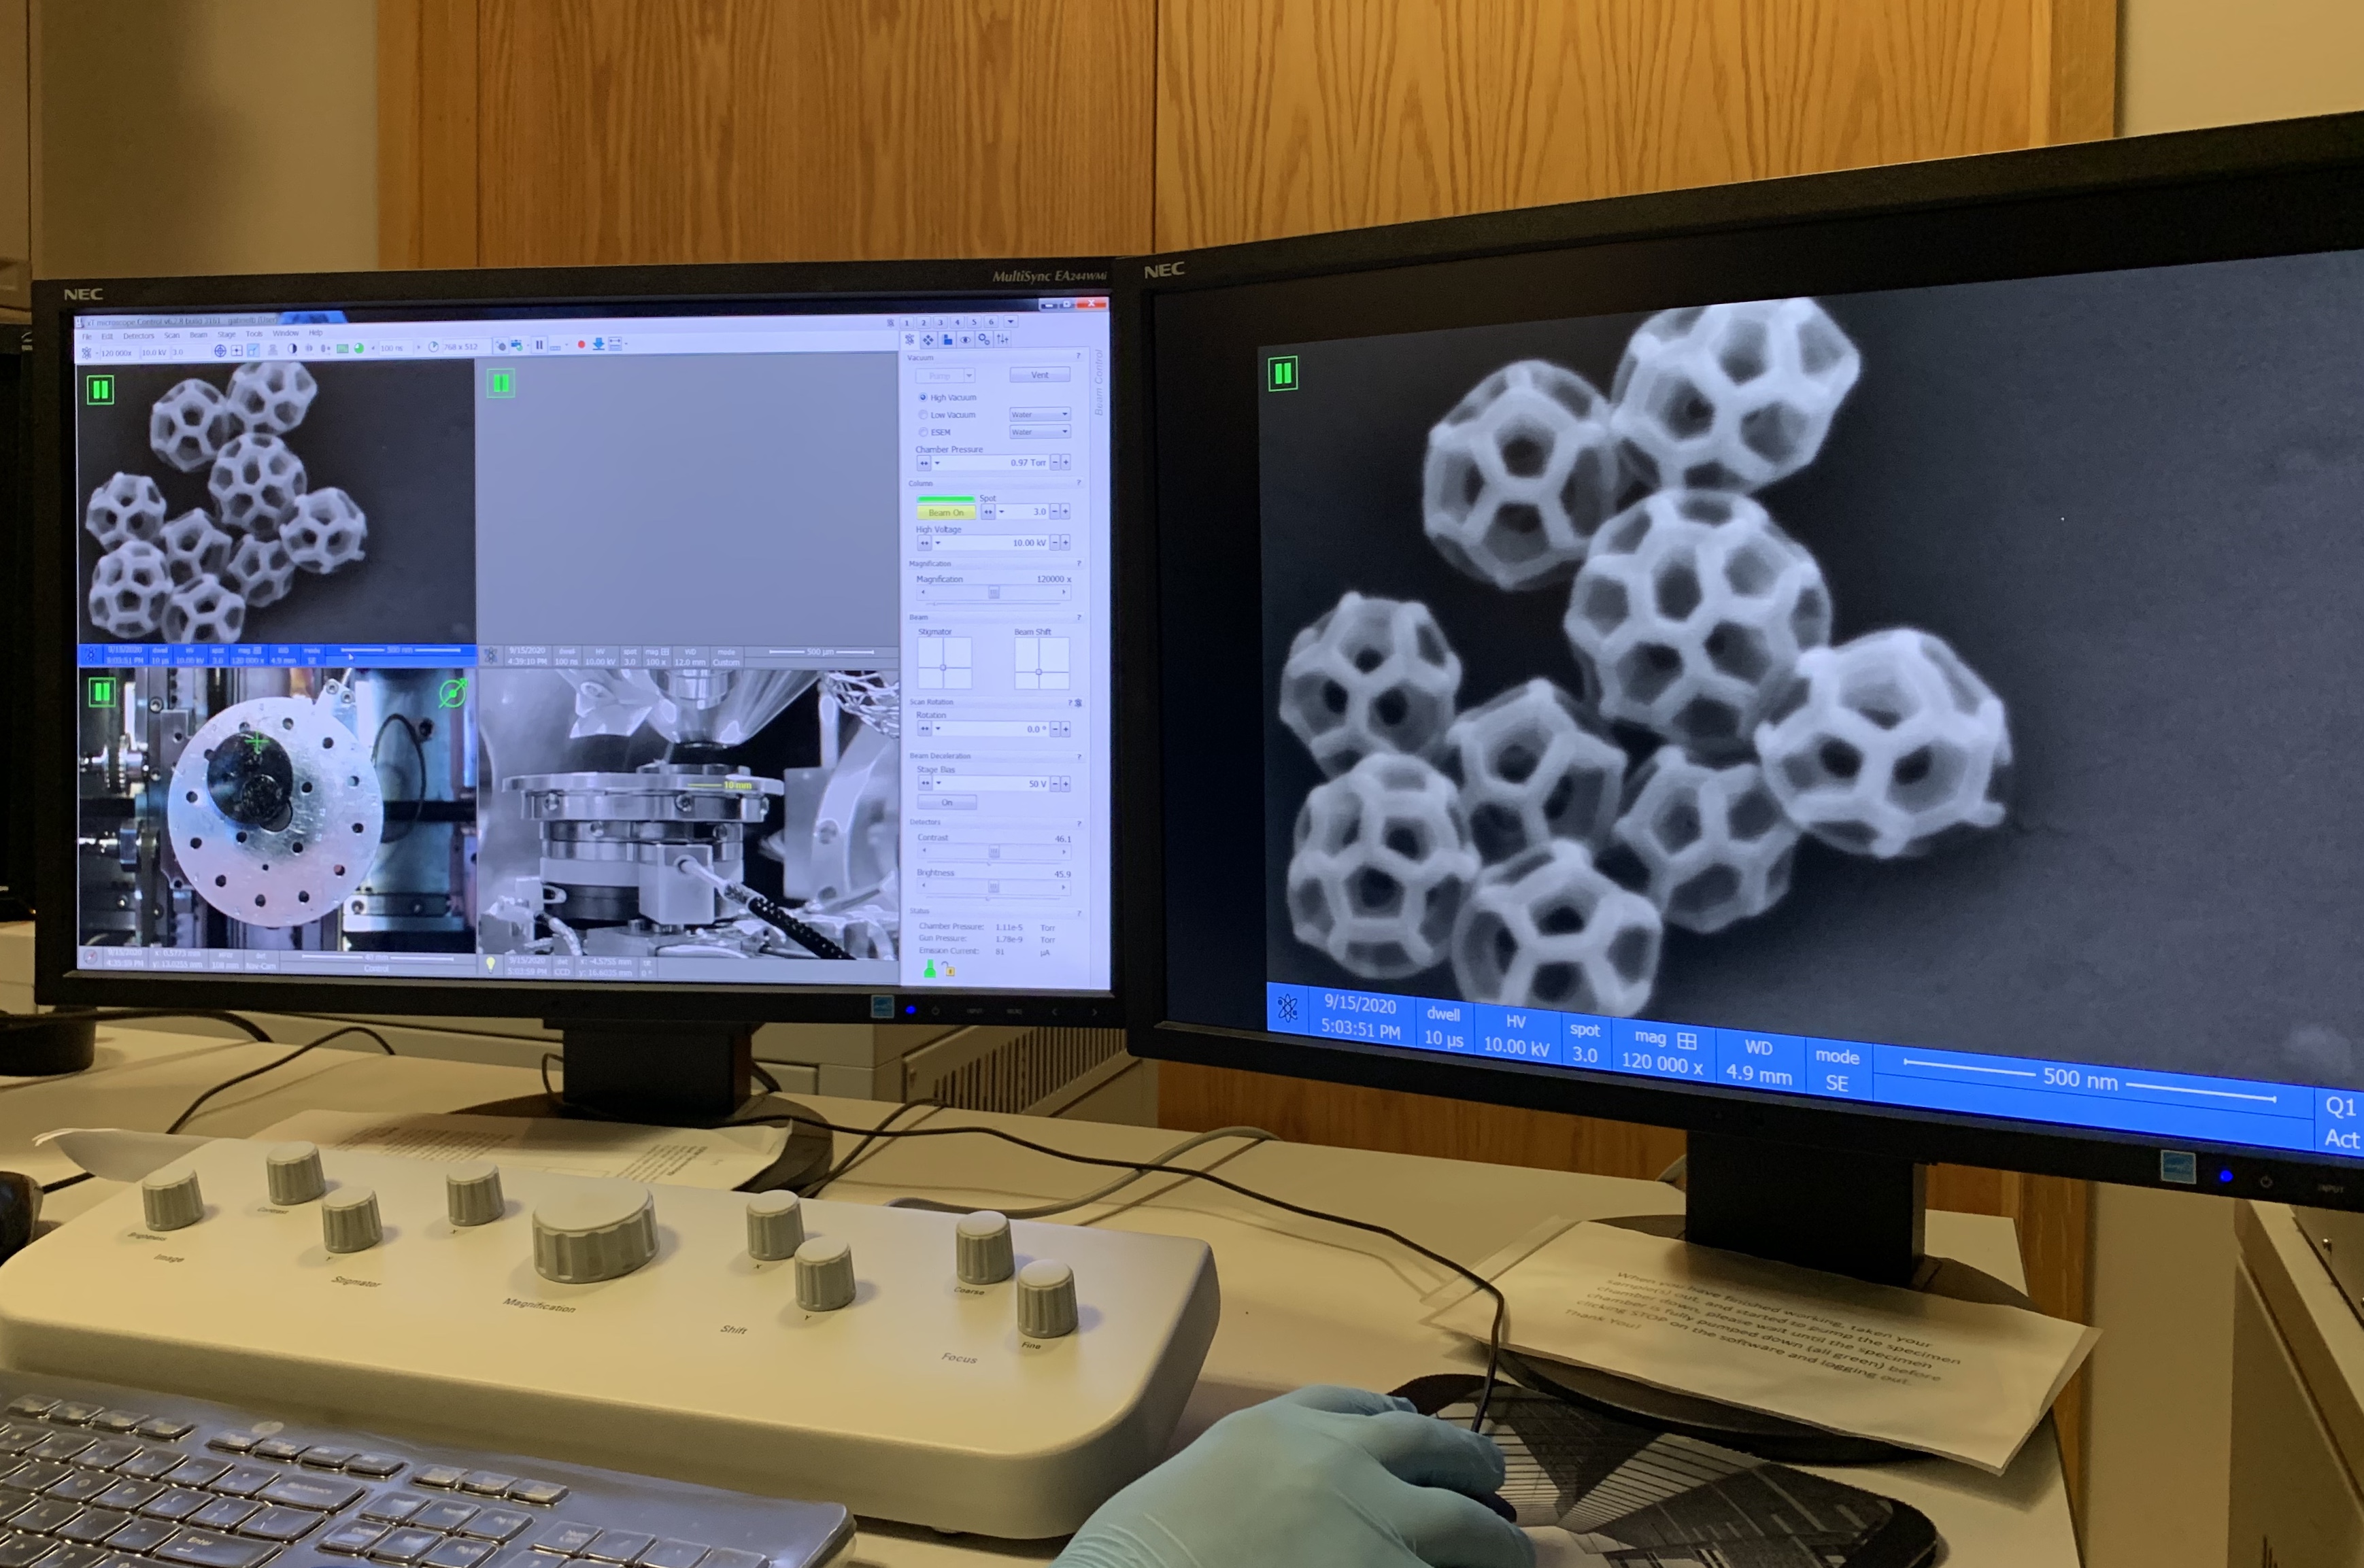The width and height of the screenshot is (2364, 1568).
Task: Click the green circle toolbar icon
Action: pyautogui.click(x=359, y=349)
